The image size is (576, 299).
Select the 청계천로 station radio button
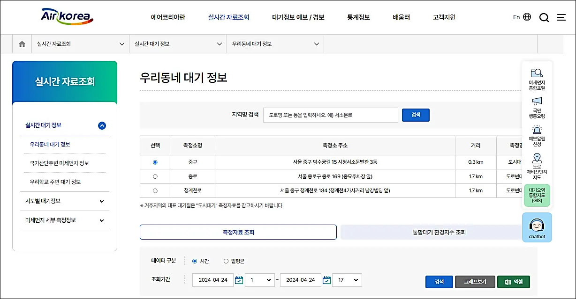[155, 190]
